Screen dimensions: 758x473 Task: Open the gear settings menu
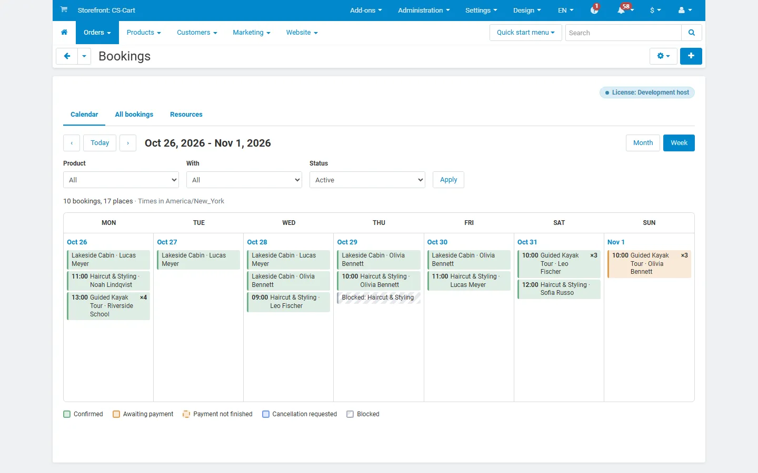663,56
